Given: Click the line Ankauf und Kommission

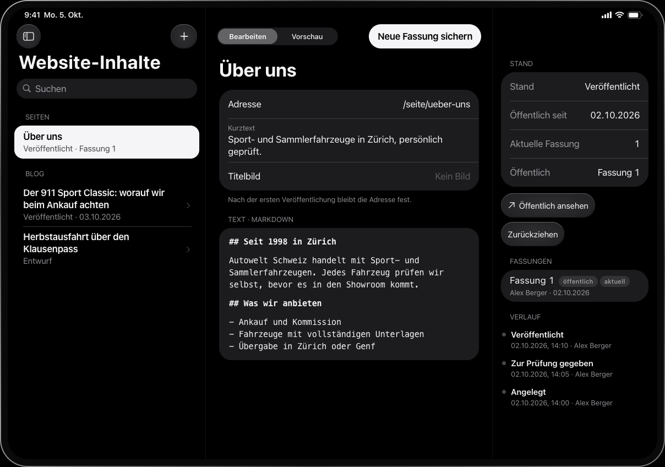Looking at the screenshot, I should (285, 322).
